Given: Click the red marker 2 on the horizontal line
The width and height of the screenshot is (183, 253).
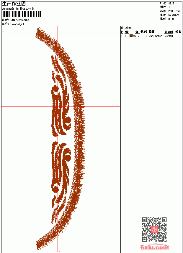Looking at the screenshot, I should 117,105.
